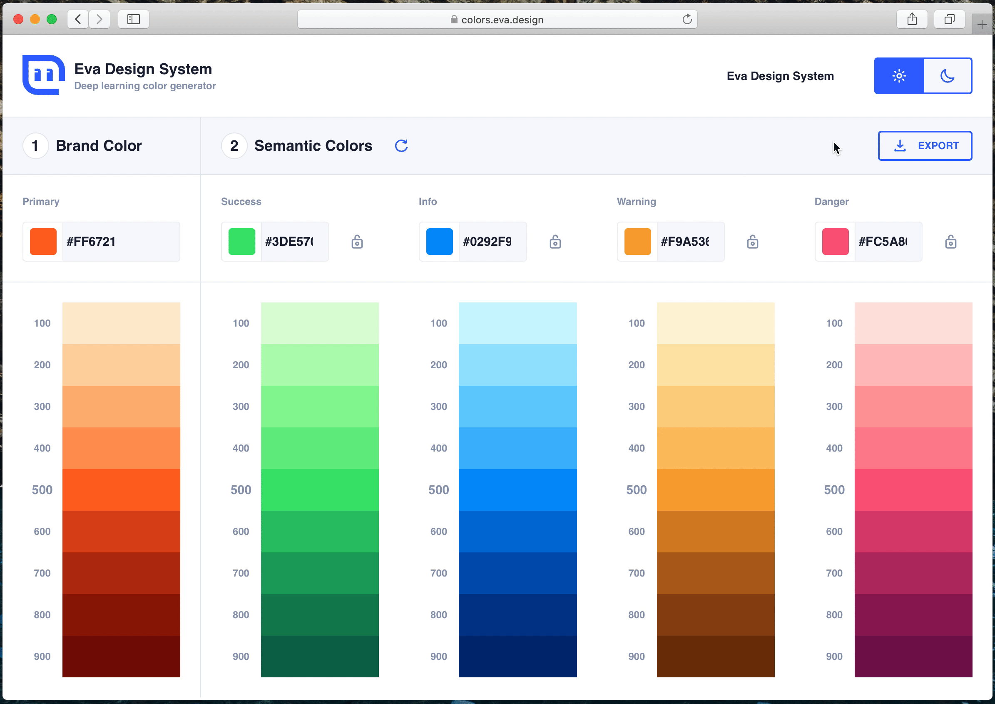Edit the Danger hex color field
Viewport: 995px width, 704px height.
click(888, 242)
